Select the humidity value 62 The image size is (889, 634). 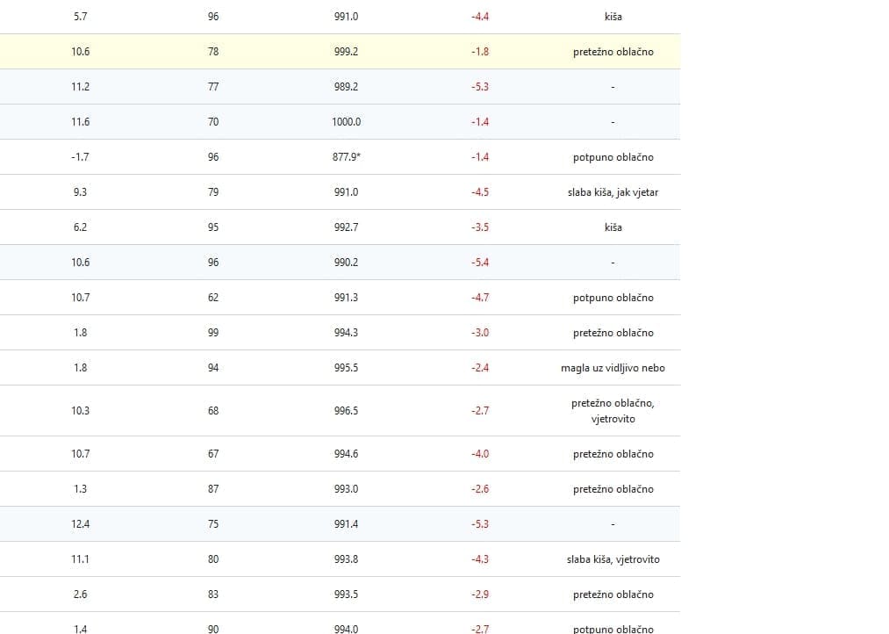[x=213, y=298]
